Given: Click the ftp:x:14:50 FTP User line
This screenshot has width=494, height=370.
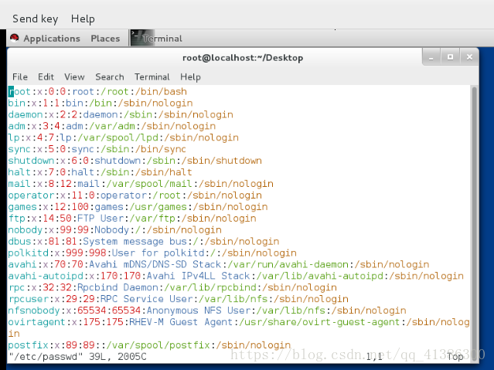Looking at the screenshot, I should [x=132, y=219].
